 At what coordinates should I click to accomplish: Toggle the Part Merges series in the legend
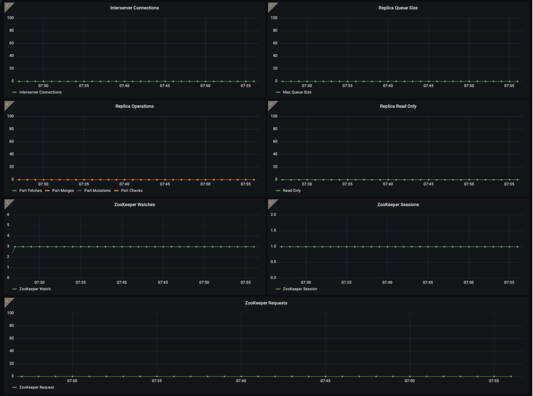click(x=63, y=191)
